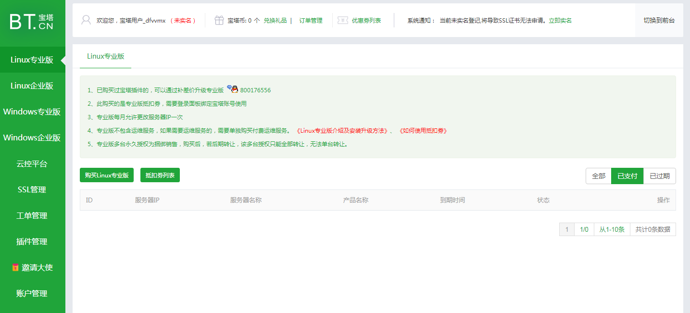Image resolution: width=690 pixels, height=313 pixels.
Task: Click the 宝塔币: 0 个 balance text
Action: (244, 21)
